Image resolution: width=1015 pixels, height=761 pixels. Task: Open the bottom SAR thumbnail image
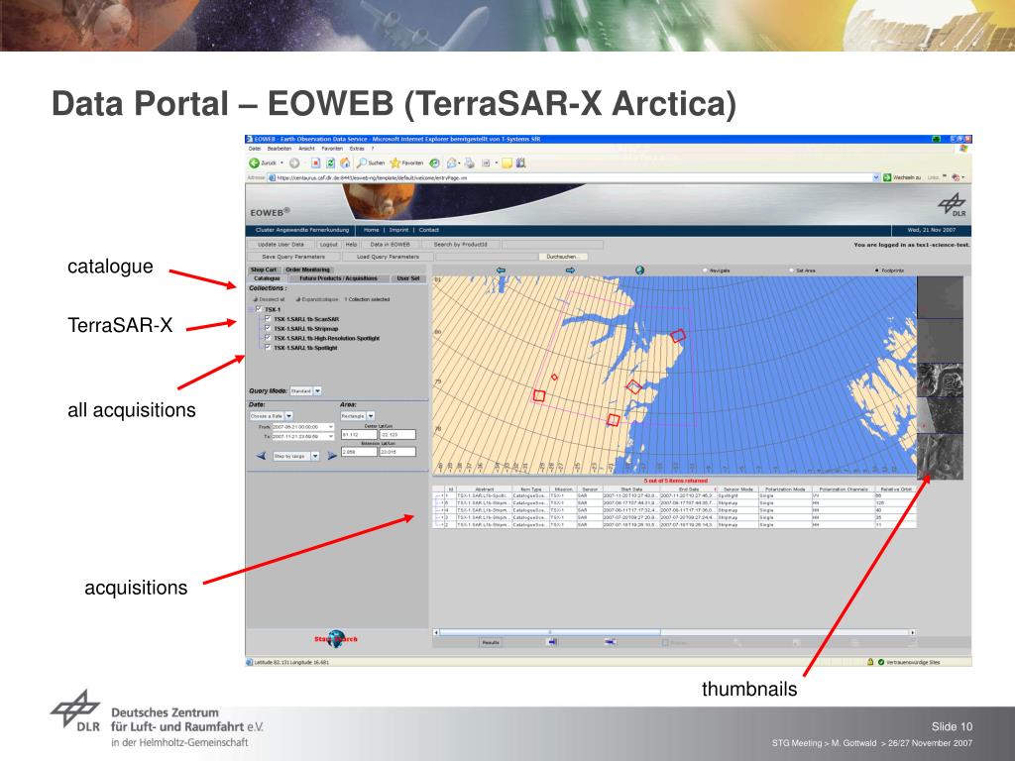[x=940, y=457]
